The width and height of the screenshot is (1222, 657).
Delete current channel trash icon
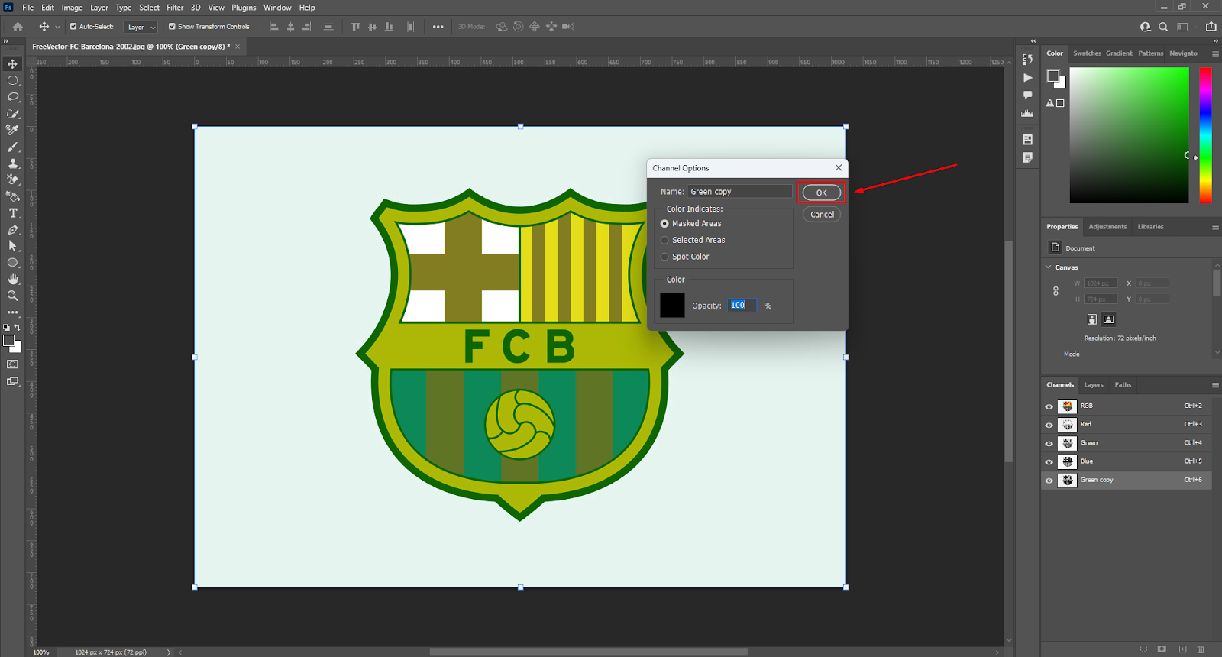(1201, 649)
